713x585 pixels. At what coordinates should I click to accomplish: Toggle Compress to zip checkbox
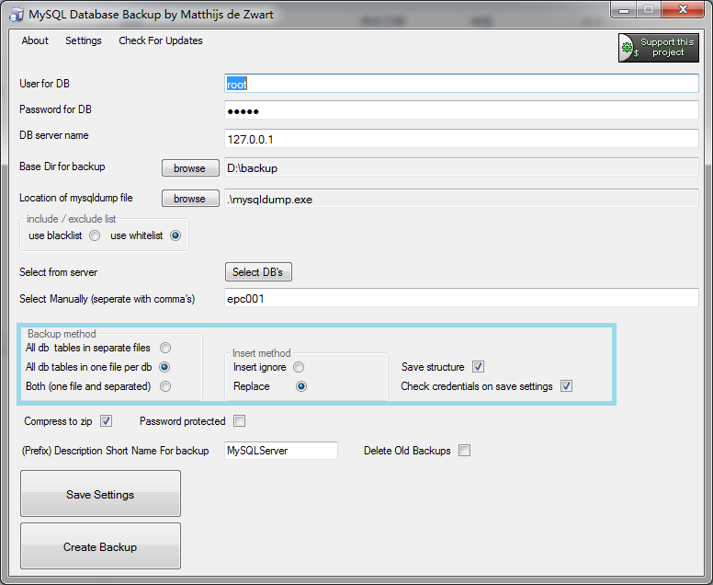(x=106, y=421)
